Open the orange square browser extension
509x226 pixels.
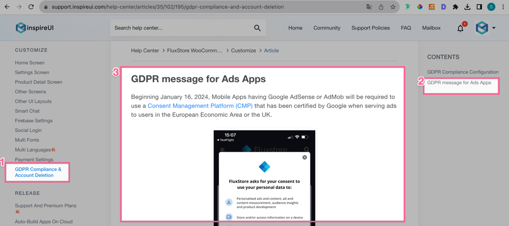tap(431, 7)
